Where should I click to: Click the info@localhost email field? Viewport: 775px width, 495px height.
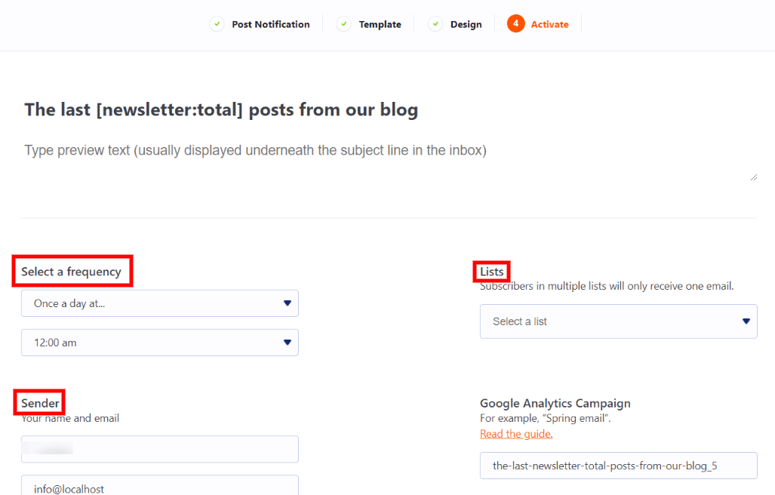click(x=160, y=486)
